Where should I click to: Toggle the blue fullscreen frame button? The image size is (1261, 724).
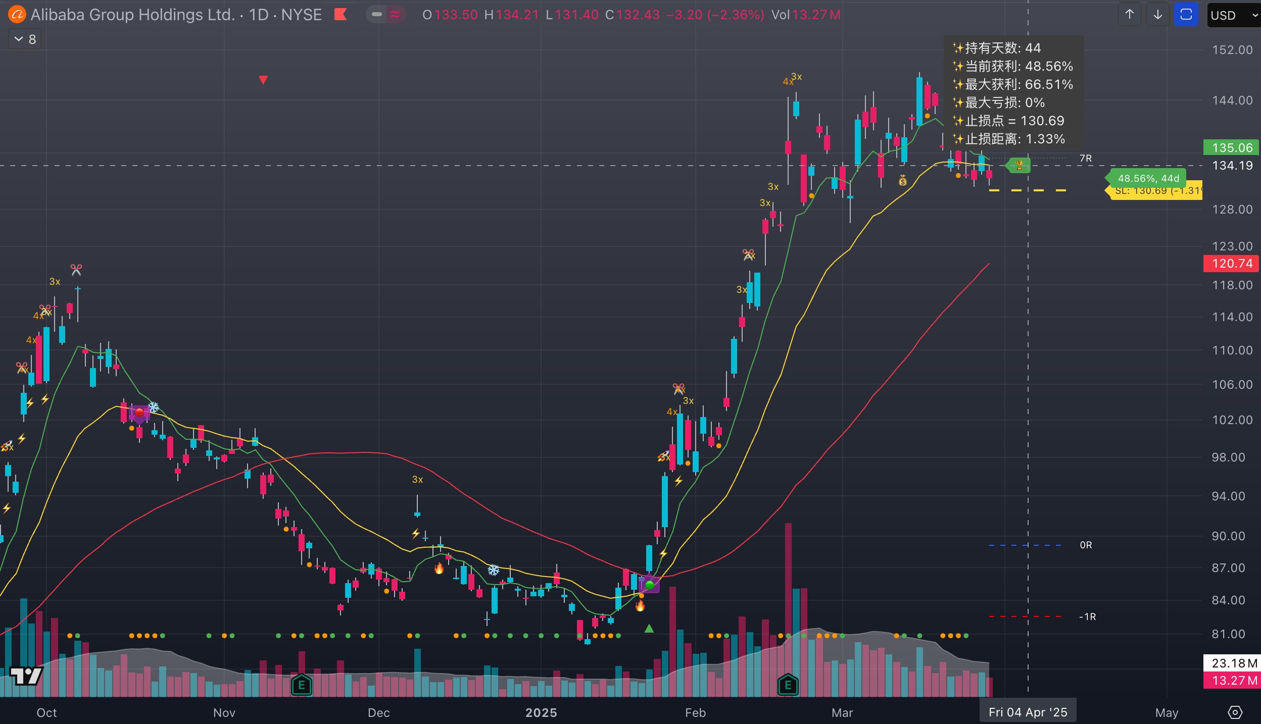click(1186, 15)
